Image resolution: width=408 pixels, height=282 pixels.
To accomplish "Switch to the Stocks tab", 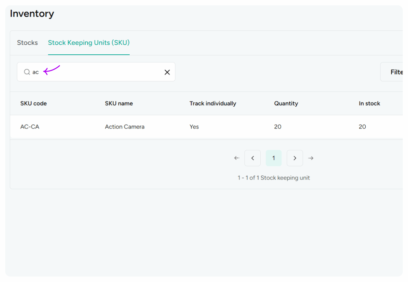I will pyautogui.click(x=27, y=43).
